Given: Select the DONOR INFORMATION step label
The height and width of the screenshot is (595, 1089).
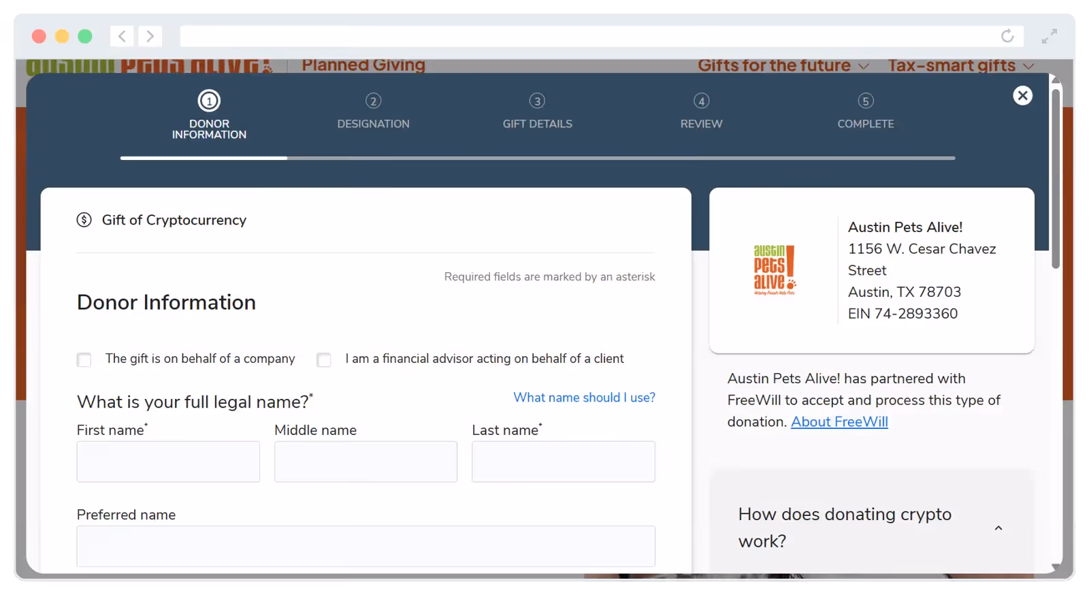Looking at the screenshot, I should pyautogui.click(x=209, y=129).
